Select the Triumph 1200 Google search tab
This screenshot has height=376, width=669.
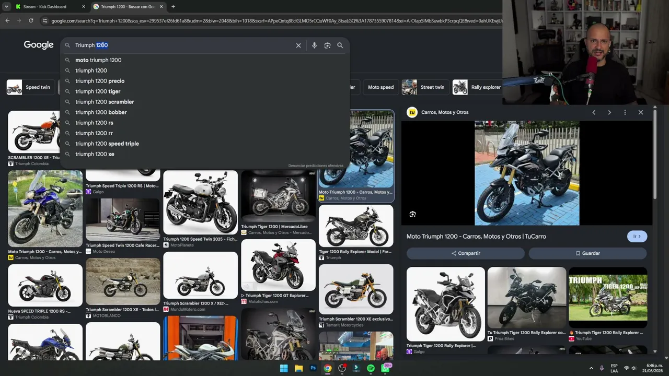[128, 7]
